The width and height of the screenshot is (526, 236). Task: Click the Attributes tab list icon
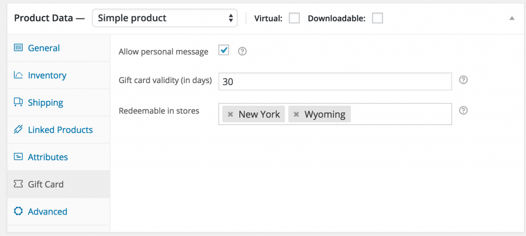[18, 157]
